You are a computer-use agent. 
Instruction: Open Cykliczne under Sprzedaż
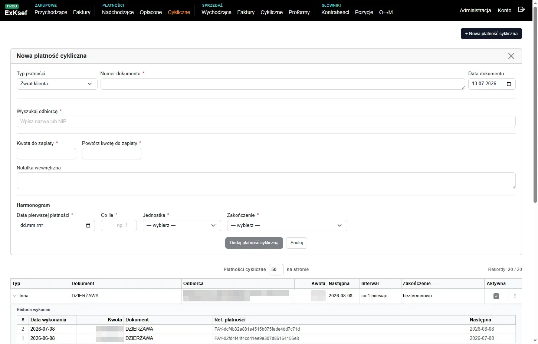(272, 12)
